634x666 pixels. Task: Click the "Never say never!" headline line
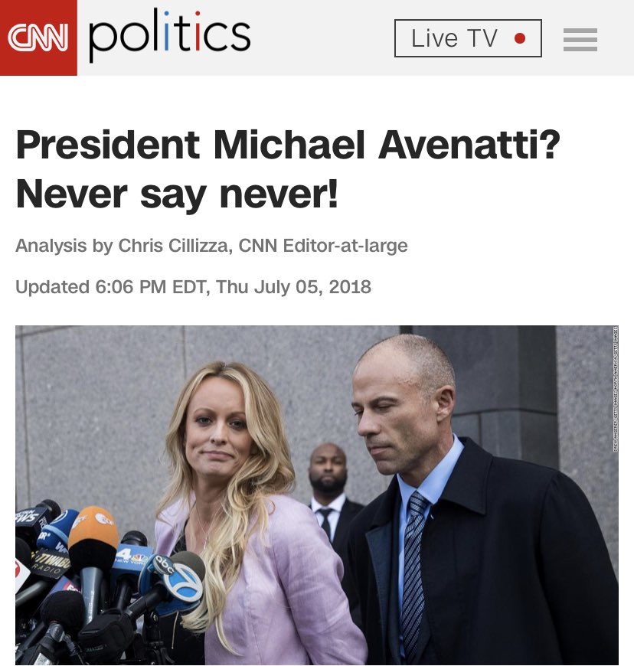pyautogui.click(x=177, y=194)
